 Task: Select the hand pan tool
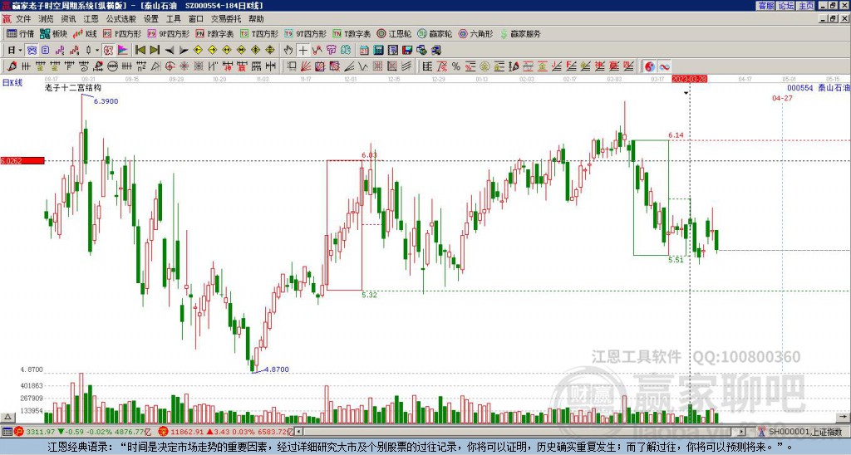point(288,51)
